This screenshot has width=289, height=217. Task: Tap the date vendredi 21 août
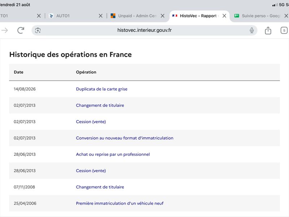[15, 5]
